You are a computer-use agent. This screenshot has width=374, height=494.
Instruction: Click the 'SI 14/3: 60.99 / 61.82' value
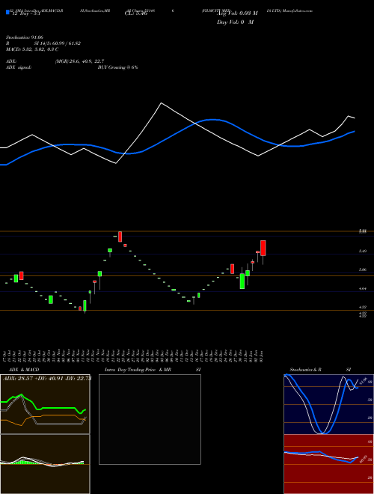click(x=58, y=43)
